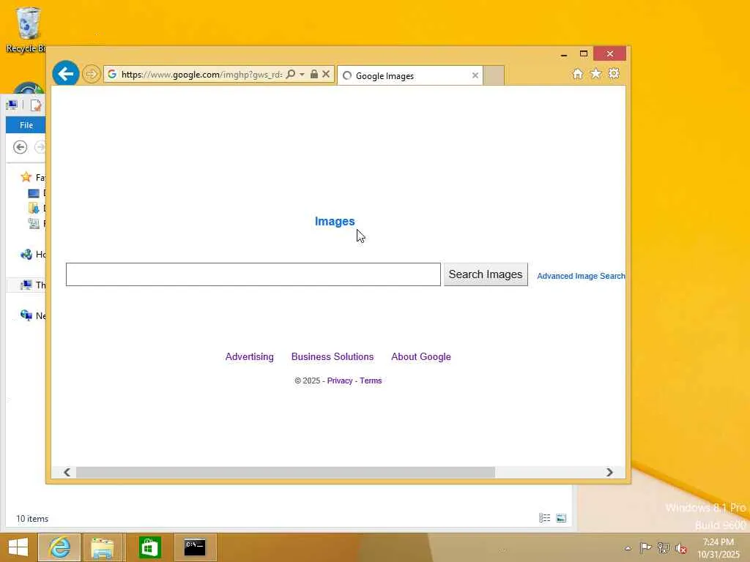Viewport: 750px width, 562px height.
Task: Open the Terms link in footer
Action: click(x=371, y=381)
